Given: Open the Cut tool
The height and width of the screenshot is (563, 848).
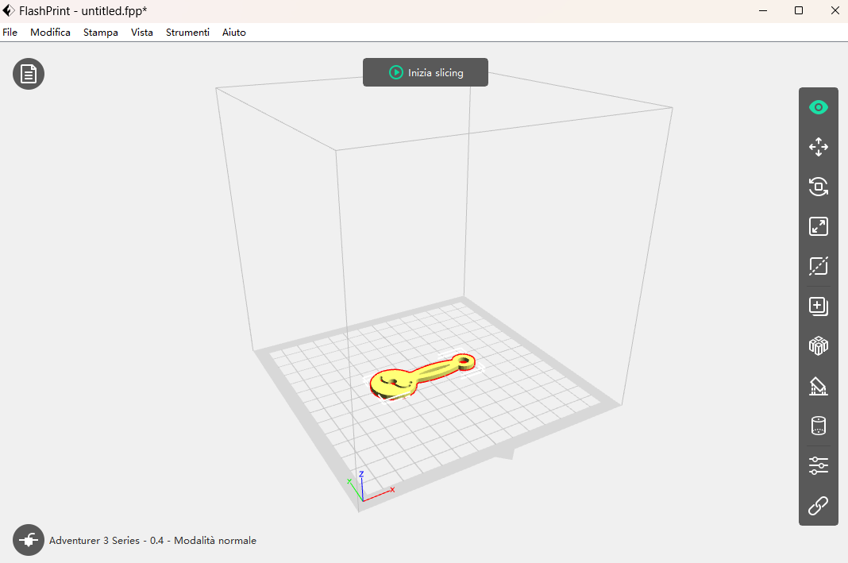Looking at the screenshot, I should [818, 266].
